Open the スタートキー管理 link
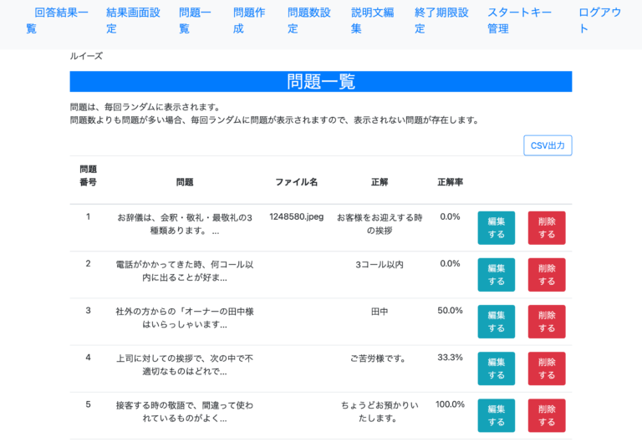Image resolution: width=642 pixels, height=442 pixels. 520,20
